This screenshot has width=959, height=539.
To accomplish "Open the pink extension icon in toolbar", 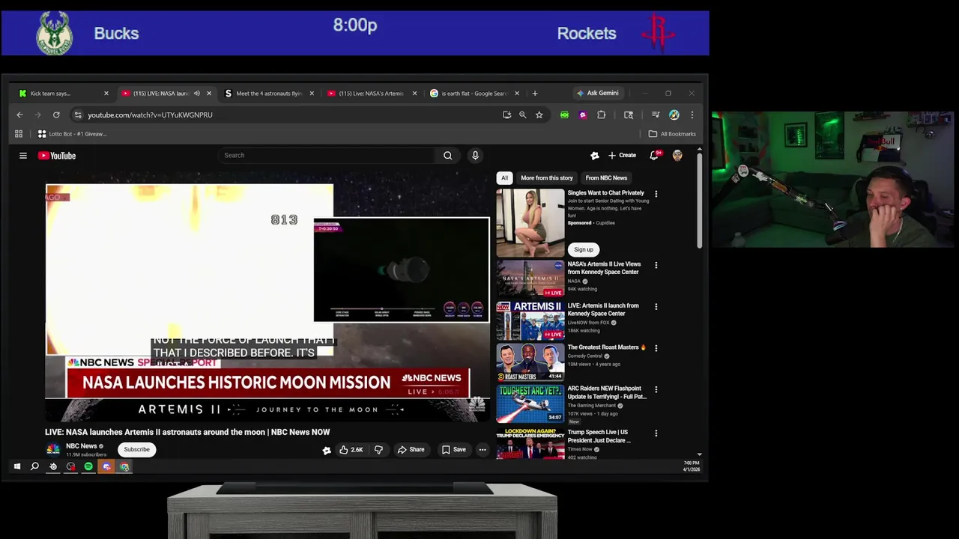I will point(583,115).
